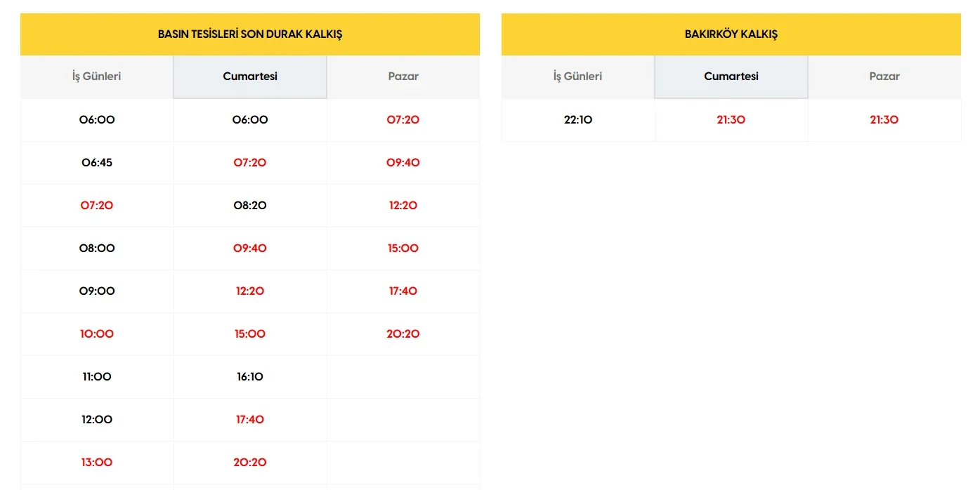This screenshot has height=490, width=968.
Task: Click the 09:00 weekday departure time
Action: tap(97, 291)
